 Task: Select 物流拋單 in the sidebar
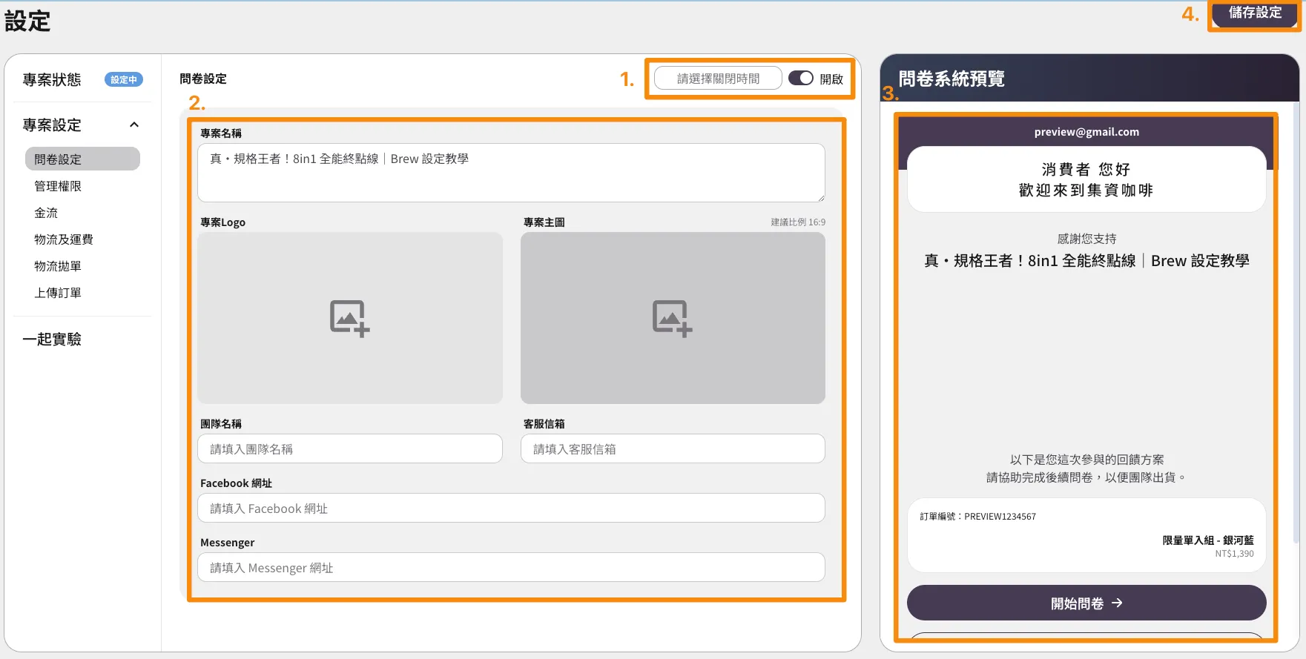(58, 266)
